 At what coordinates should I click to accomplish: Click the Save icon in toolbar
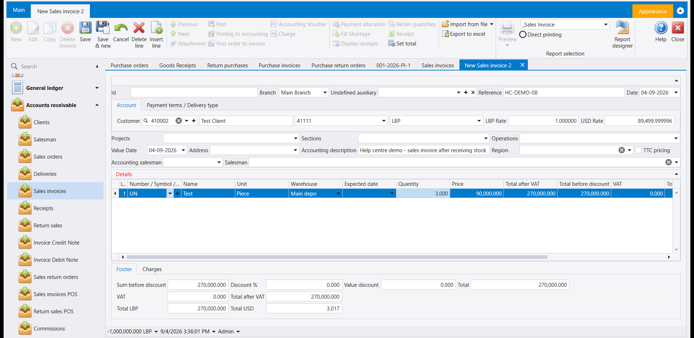(85, 28)
